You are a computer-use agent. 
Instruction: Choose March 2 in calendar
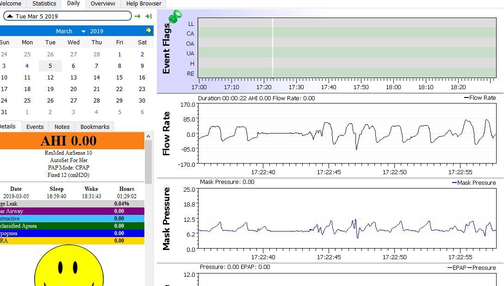pyautogui.click(x=142, y=54)
